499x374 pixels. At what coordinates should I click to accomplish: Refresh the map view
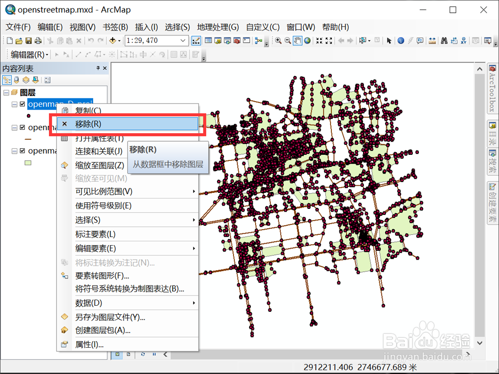tap(143, 354)
